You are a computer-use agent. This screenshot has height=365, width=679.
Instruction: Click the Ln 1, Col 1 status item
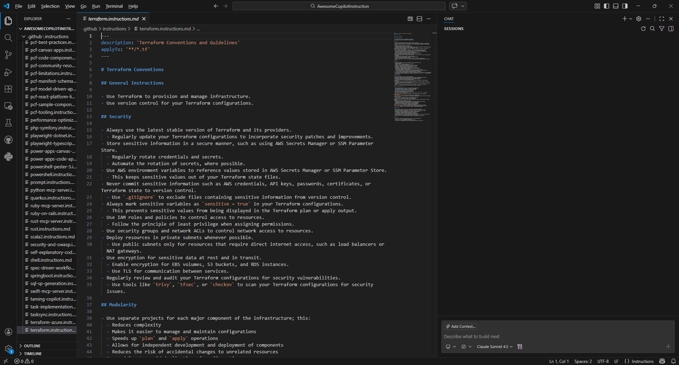coord(559,361)
